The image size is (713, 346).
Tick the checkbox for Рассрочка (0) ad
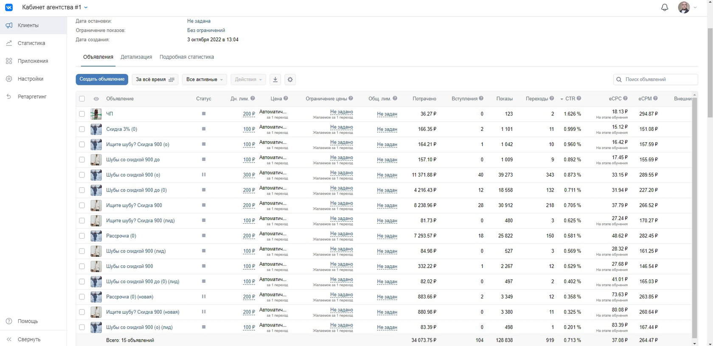click(x=82, y=236)
